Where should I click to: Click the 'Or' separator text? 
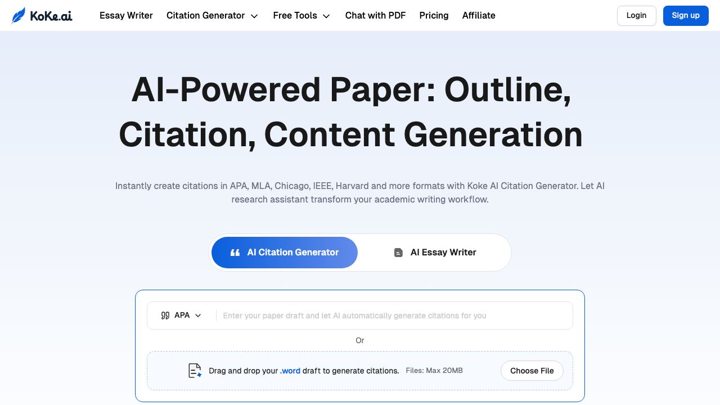[x=360, y=340]
